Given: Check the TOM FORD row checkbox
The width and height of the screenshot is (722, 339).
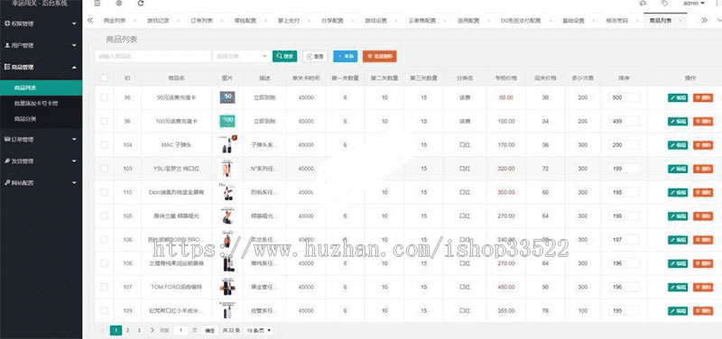Looking at the screenshot, I should point(105,287).
